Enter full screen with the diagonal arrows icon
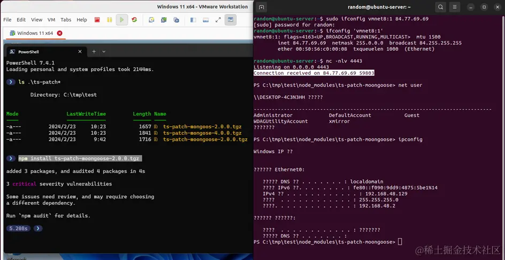 pyautogui.click(x=218, y=20)
